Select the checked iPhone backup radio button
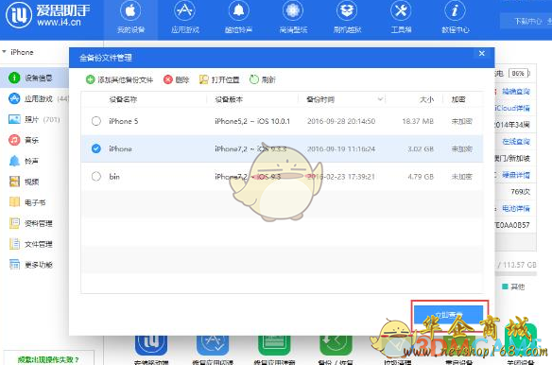 (x=96, y=148)
